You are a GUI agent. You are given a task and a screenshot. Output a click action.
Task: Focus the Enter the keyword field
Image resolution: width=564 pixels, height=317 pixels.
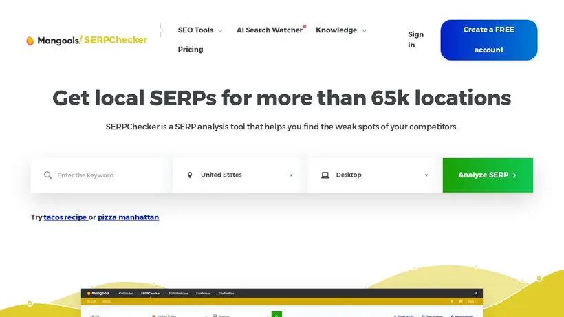(97, 175)
